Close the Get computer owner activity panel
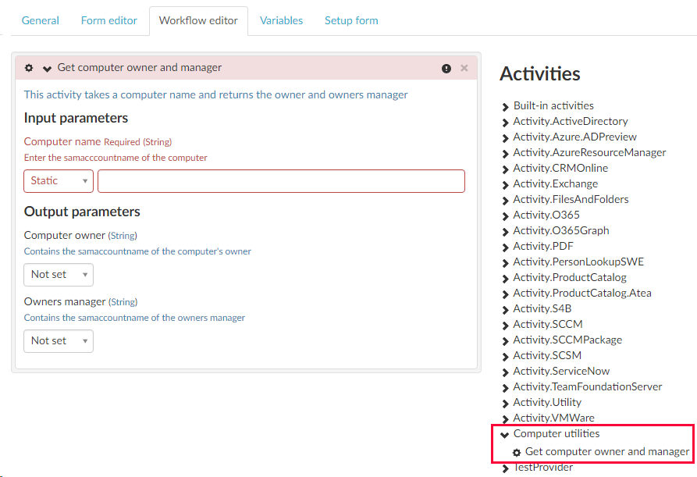This screenshot has width=697, height=477. click(x=464, y=68)
